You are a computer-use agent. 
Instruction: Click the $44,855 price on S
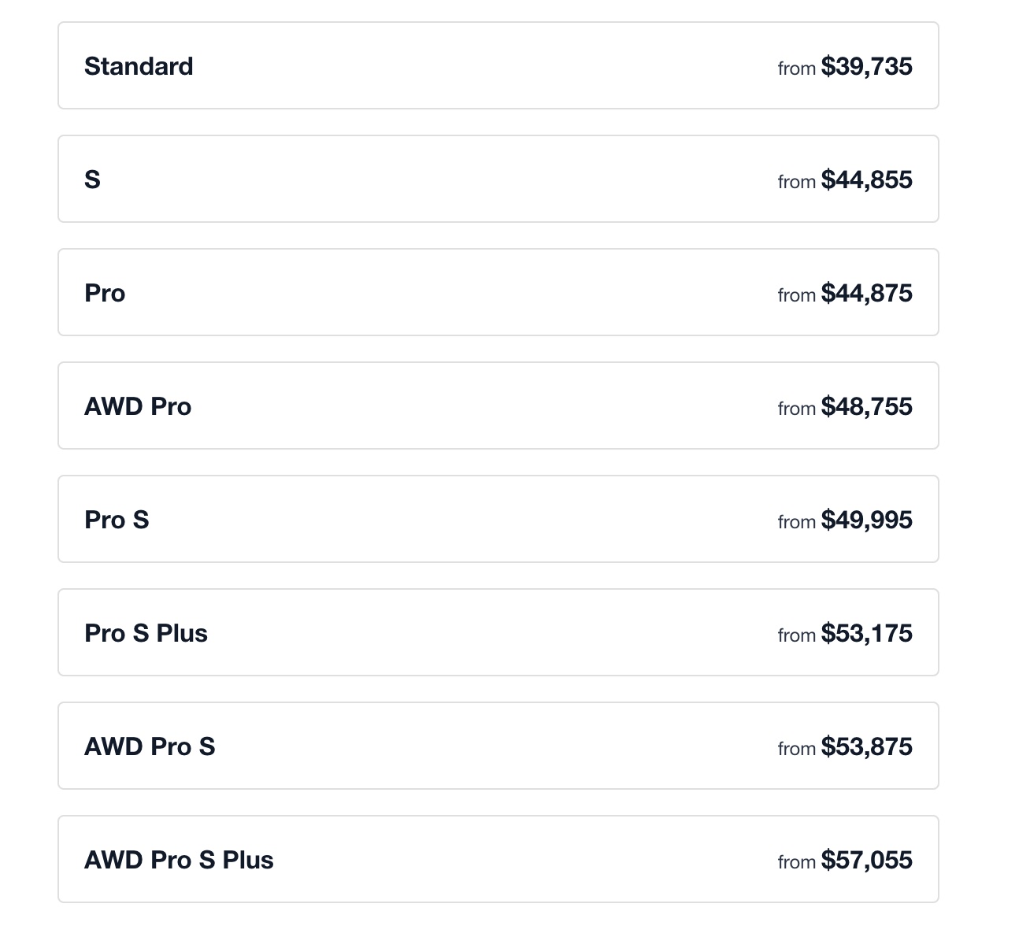pyautogui.click(x=866, y=180)
